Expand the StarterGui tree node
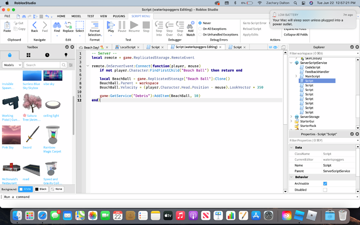This screenshot has height=225, width=360. pos(291,121)
